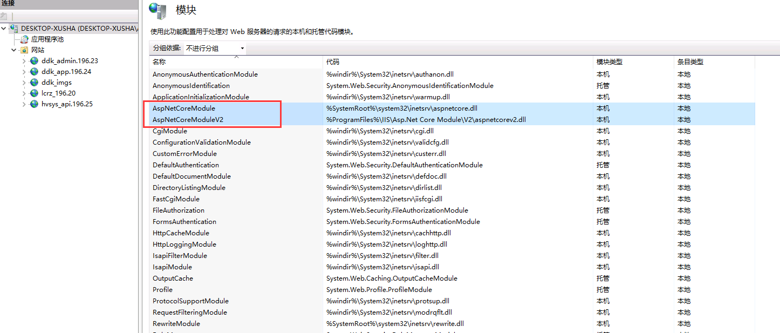Screen dimensions: 780x333
Task: Click the 应用程序池 icon
Action: tap(25, 39)
